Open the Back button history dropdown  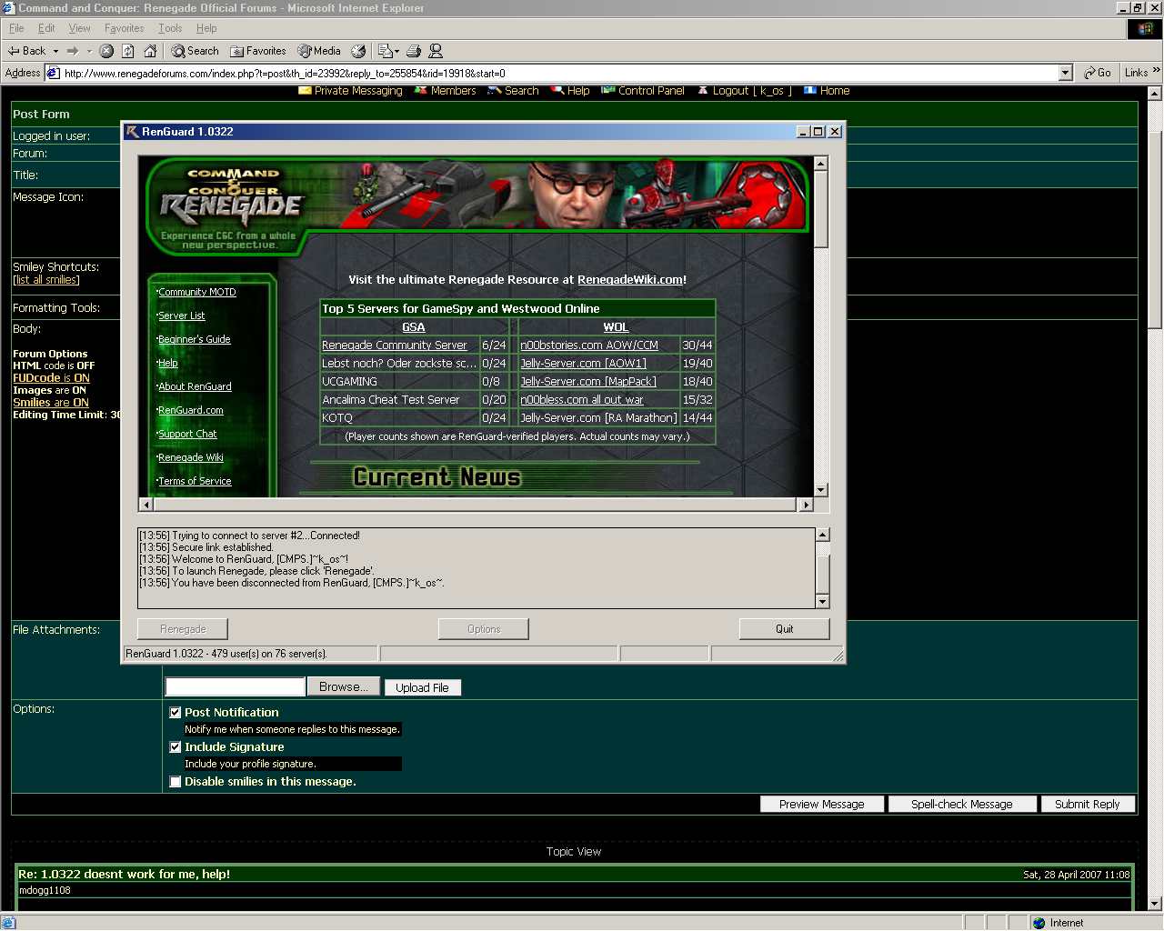pyautogui.click(x=55, y=51)
